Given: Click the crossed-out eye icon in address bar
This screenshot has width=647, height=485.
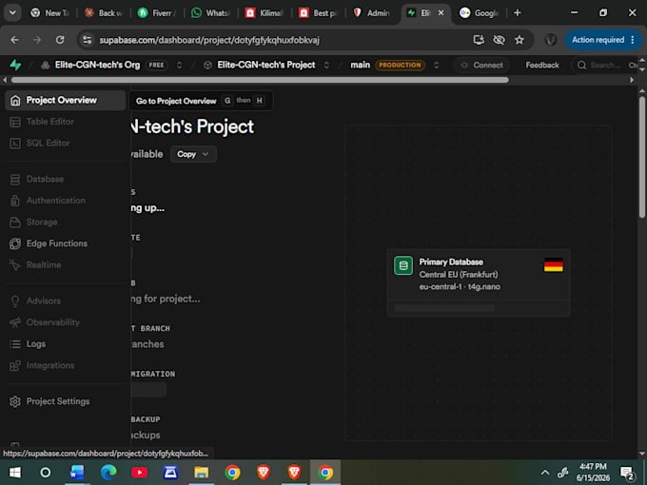Looking at the screenshot, I should click(x=499, y=40).
